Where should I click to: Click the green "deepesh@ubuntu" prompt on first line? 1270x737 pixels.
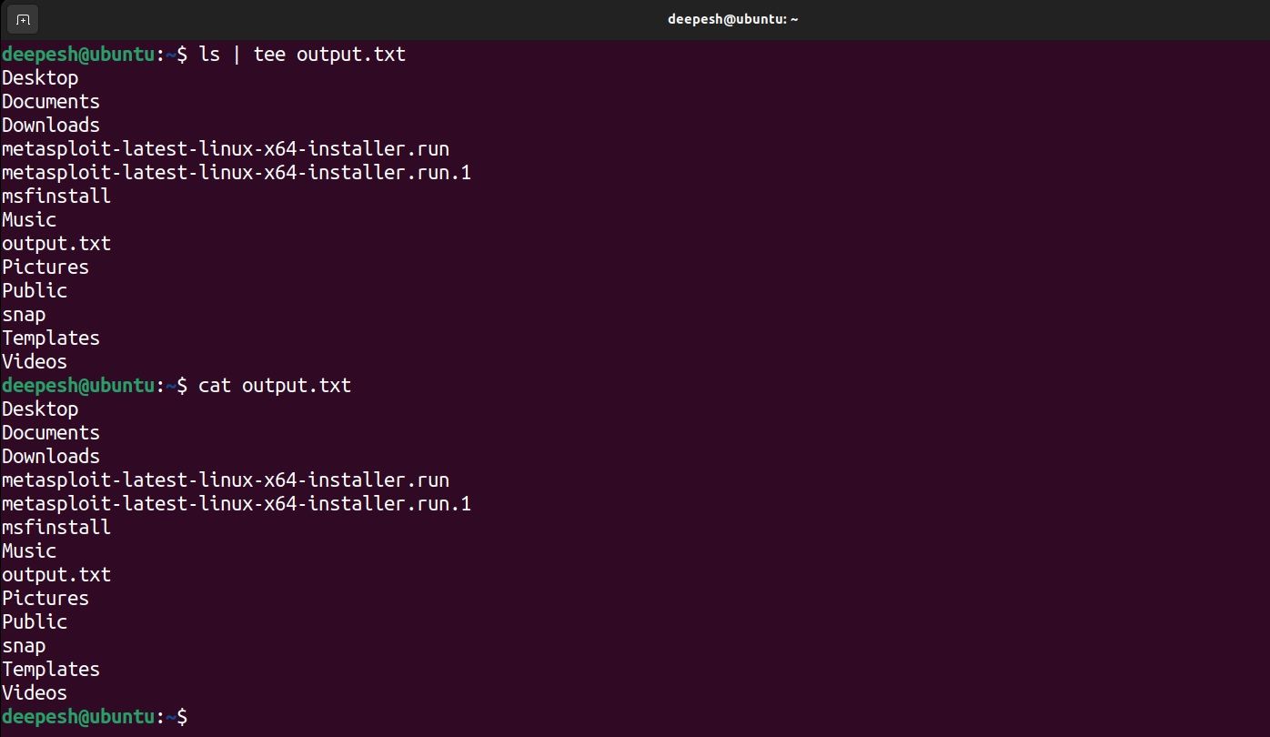pyautogui.click(x=78, y=55)
